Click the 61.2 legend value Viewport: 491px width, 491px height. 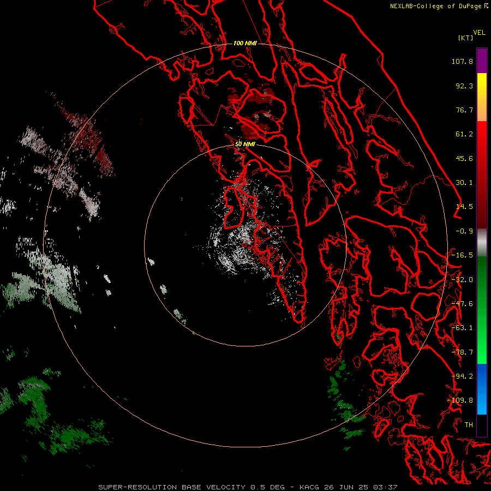tap(464, 134)
